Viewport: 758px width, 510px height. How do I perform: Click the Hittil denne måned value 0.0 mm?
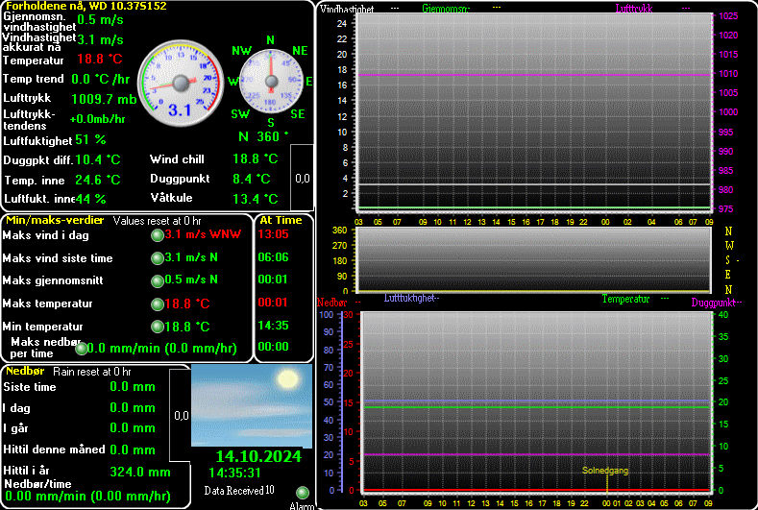click(x=133, y=449)
